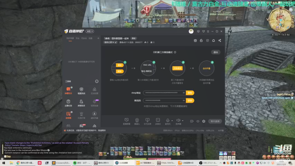Switch to the OBS 27.0.1 taskbar item

[x=208, y=163]
